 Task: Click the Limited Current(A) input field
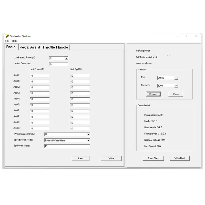tap(59, 64)
